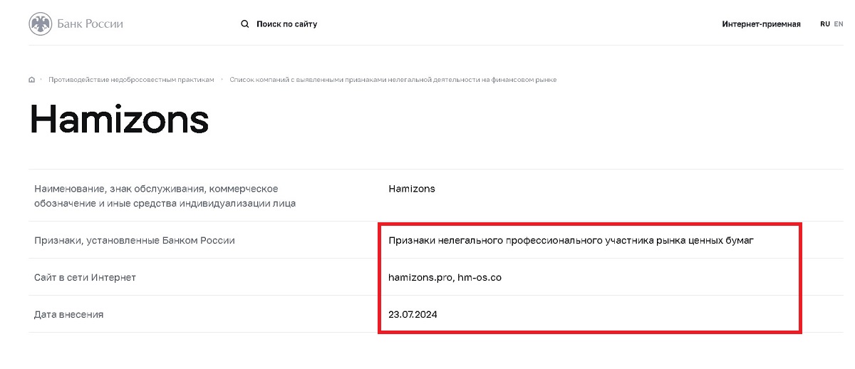The width and height of the screenshot is (855, 369).
Task: Select the date value "23.07.2024"
Action: pyautogui.click(x=413, y=315)
